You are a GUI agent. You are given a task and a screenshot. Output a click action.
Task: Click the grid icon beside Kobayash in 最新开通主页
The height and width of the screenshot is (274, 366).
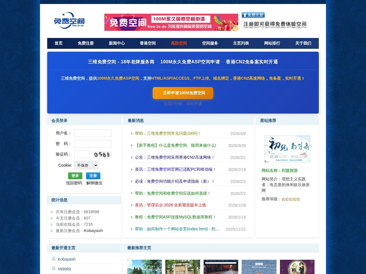tap(53, 259)
